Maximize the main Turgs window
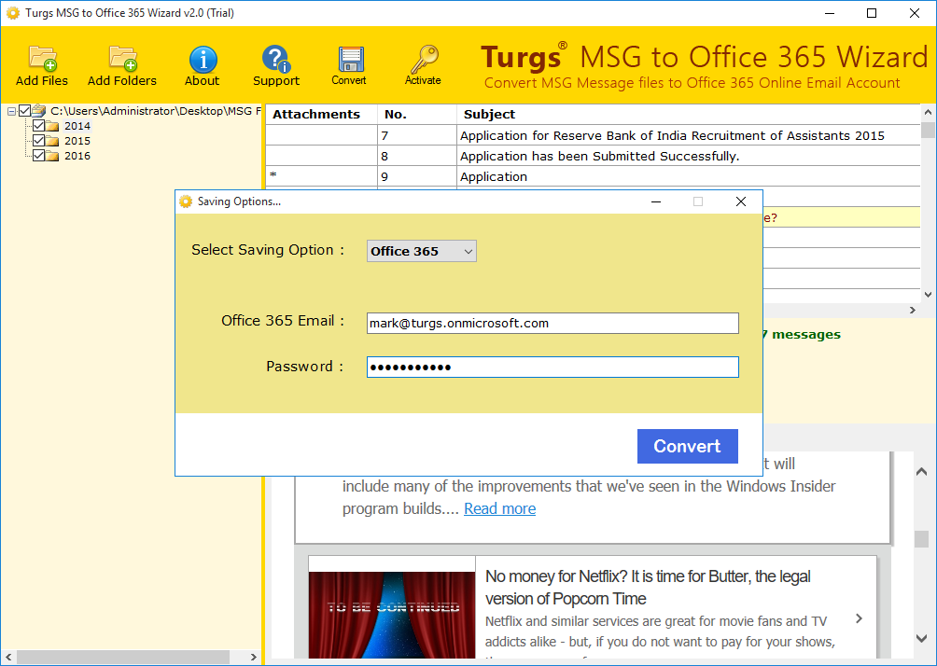 872,13
